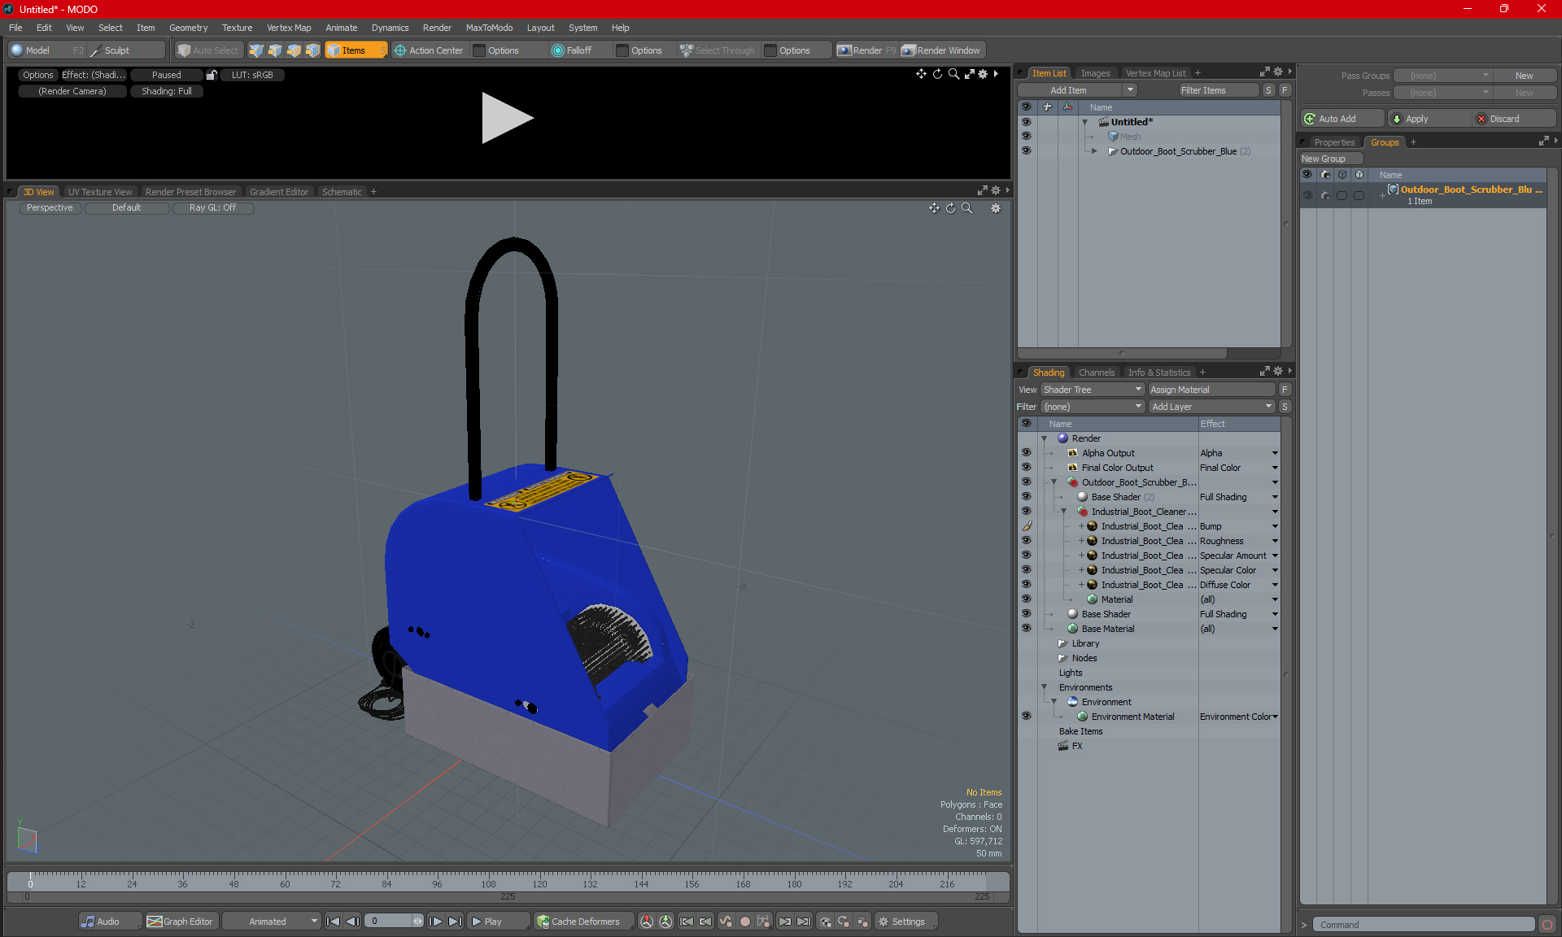
Task: Switch to the Channels tab
Action: 1097,373
